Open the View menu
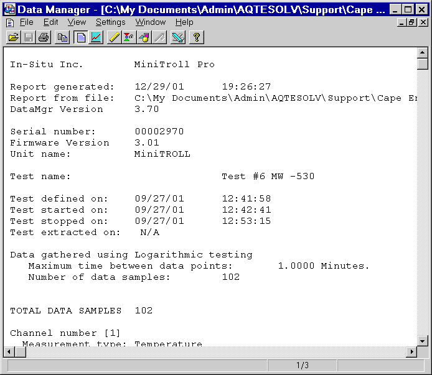Screen dimensions: 432x375 77,22
